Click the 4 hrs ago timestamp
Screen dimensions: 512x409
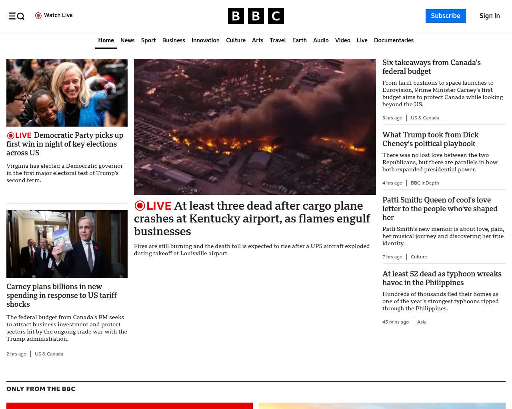click(x=392, y=183)
